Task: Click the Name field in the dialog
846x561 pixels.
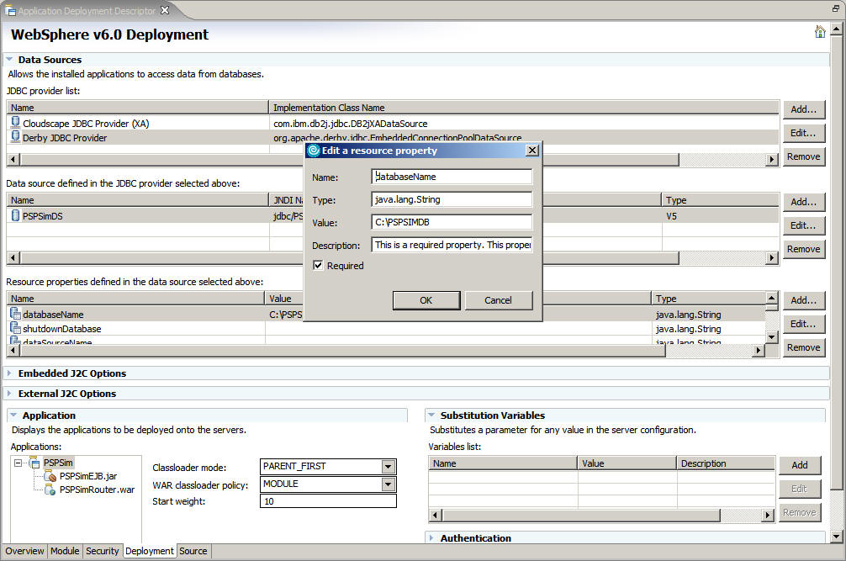Action: point(452,177)
